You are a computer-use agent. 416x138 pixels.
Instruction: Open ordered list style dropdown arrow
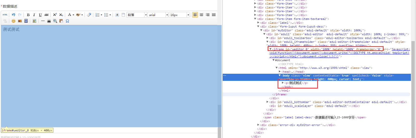coord(101,15)
